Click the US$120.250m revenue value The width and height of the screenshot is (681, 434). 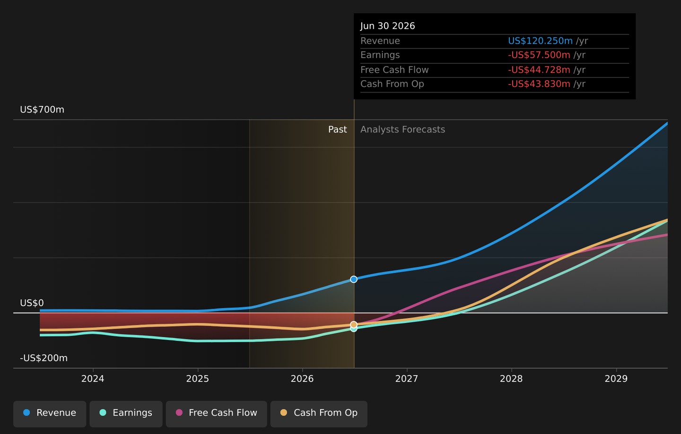[541, 41]
